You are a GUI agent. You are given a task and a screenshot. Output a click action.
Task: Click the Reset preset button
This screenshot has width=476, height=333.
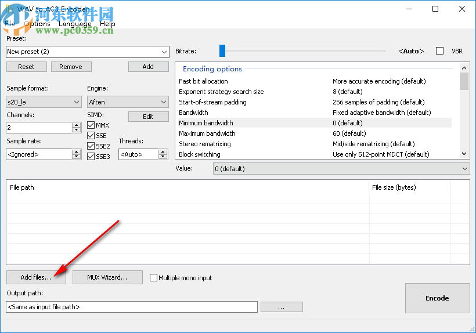click(x=26, y=67)
